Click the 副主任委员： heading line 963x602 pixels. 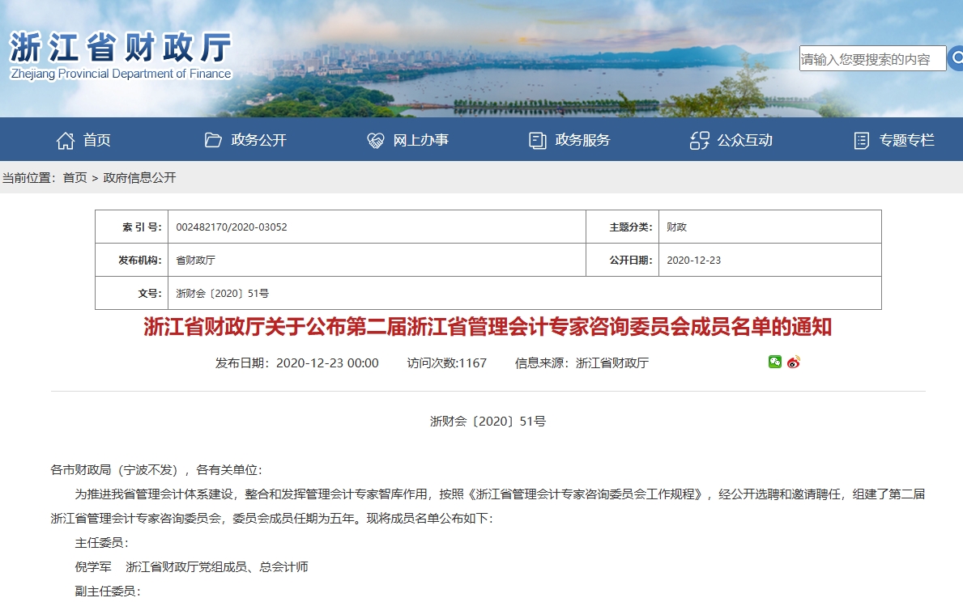[x=108, y=591]
